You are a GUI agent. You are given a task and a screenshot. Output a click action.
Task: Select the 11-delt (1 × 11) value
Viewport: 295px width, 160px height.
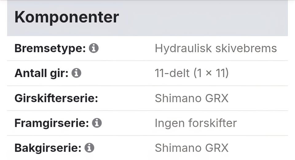pos(192,73)
